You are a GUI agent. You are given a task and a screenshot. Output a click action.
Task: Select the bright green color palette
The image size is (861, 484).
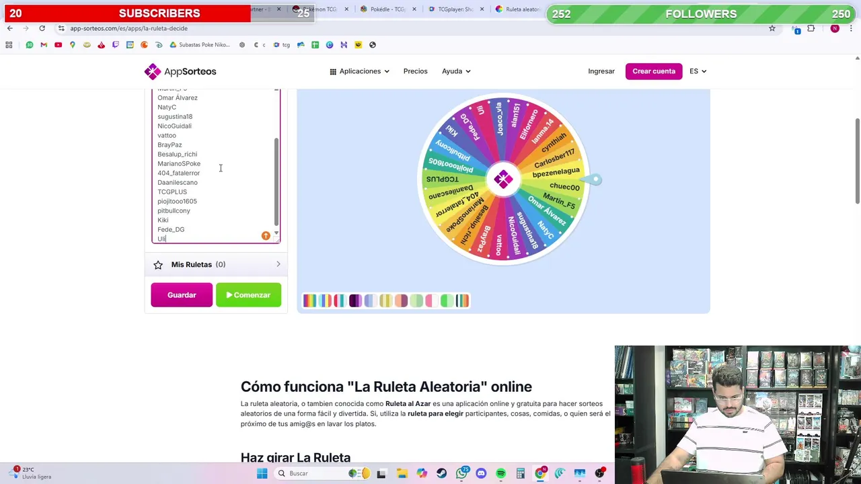tap(447, 301)
